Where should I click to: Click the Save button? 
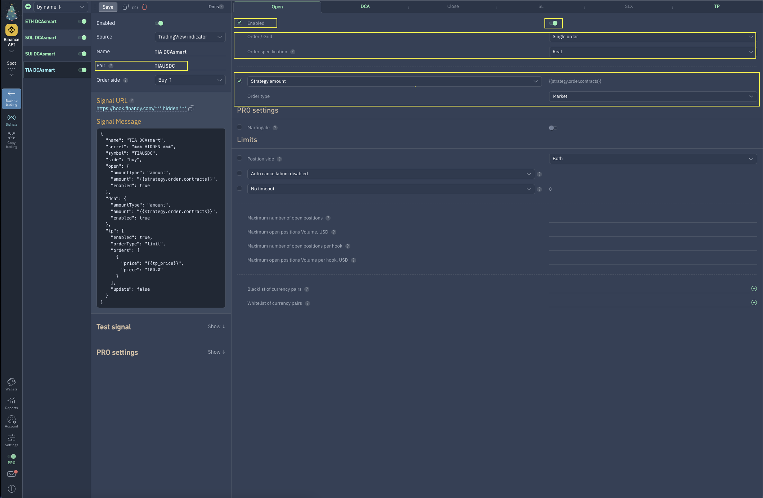[x=108, y=7]
